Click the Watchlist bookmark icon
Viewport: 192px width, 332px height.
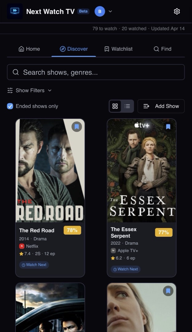click(x=107, y=49)
